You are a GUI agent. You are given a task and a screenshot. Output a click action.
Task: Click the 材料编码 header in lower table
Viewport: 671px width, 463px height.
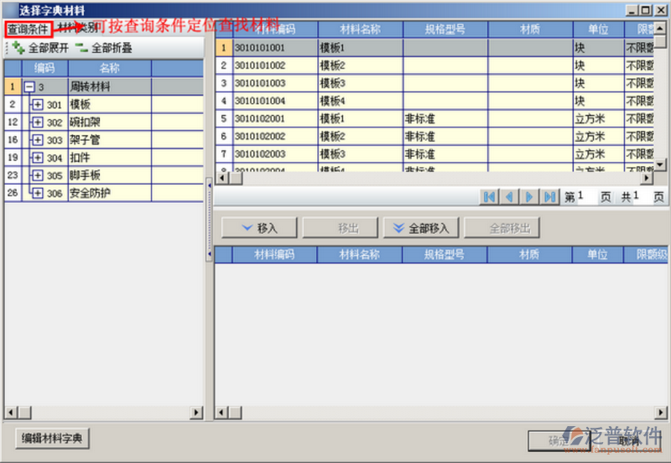pos(274,255)
